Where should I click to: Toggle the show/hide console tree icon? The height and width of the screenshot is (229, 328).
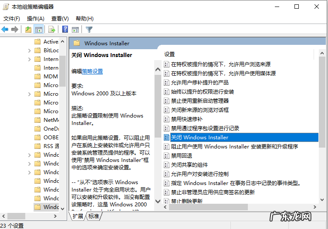(39, 30)
